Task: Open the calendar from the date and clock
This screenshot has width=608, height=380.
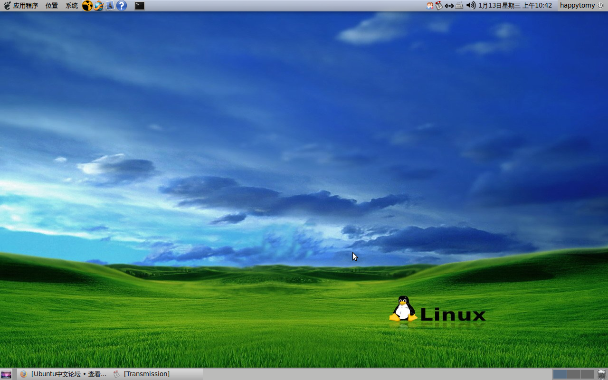Action: (515, 6)
